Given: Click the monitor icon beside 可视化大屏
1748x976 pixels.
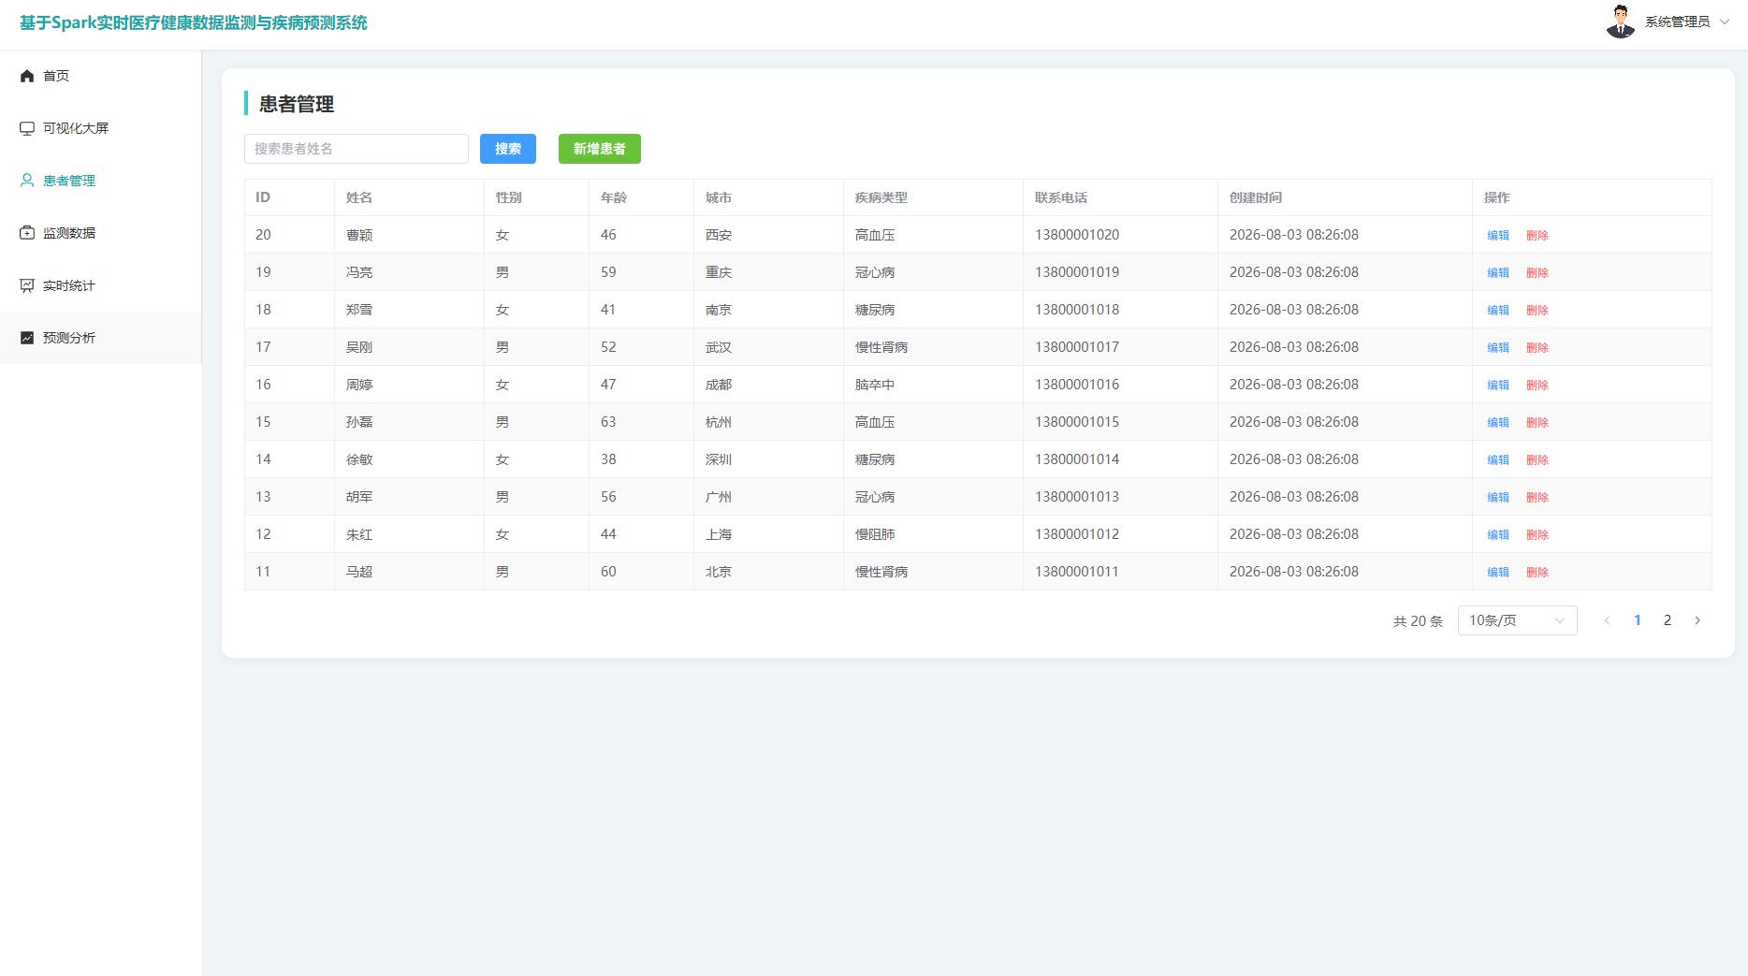Looking at the screenshot, I should pos(27,128).
